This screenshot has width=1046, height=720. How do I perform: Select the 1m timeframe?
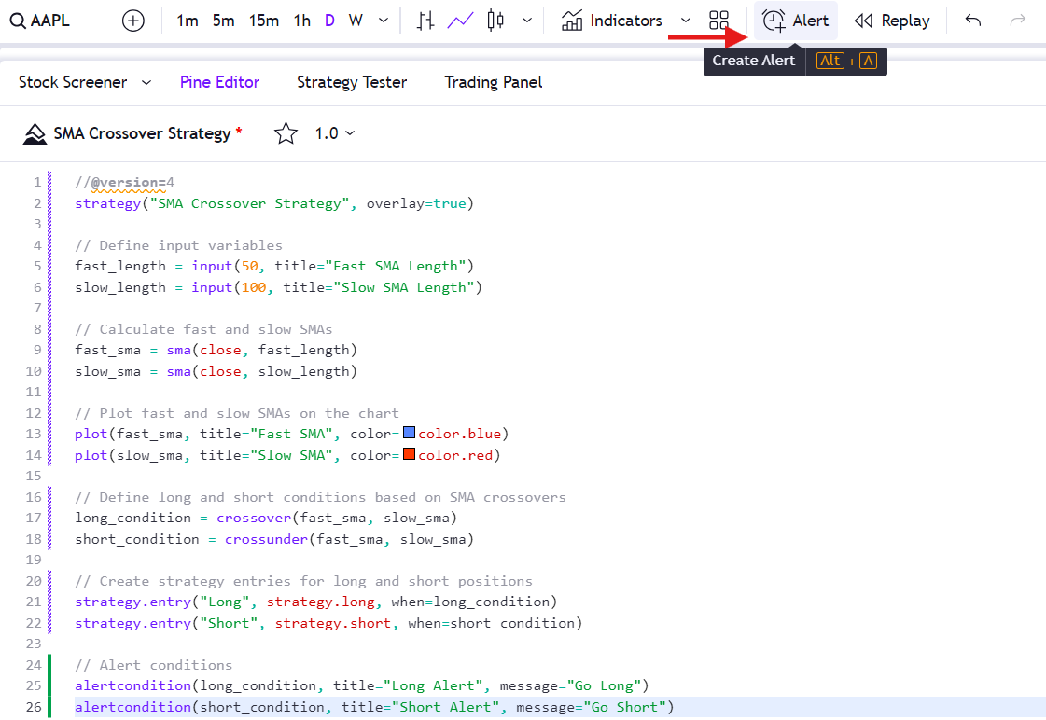(188, 21)
